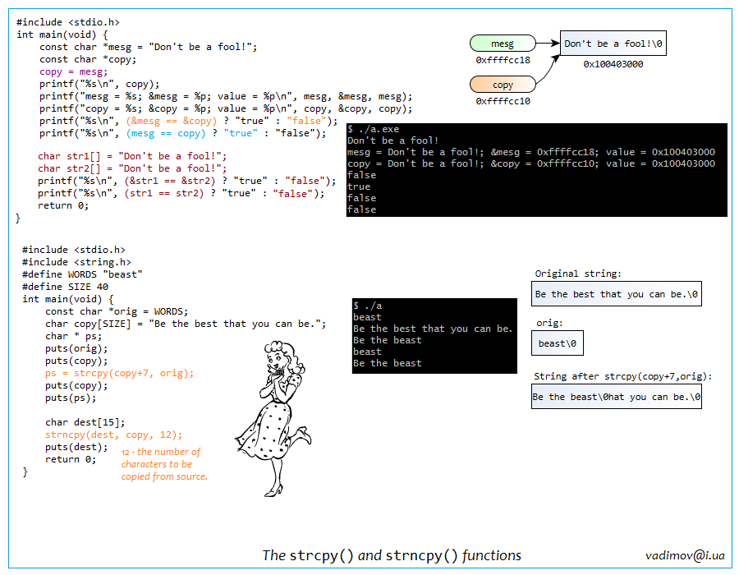Click orange line 'ps = strcpy(copy+7, orig);'
Screen dimensions: 739x575
[119, 373]
